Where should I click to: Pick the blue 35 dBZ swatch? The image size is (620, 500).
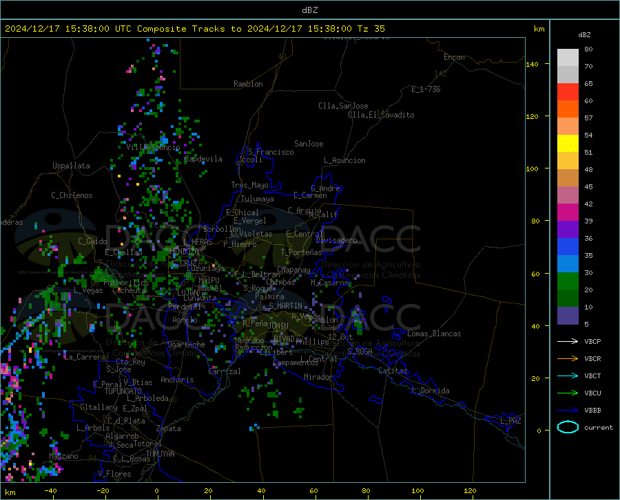pyautogui.click(x=568, y=247)
